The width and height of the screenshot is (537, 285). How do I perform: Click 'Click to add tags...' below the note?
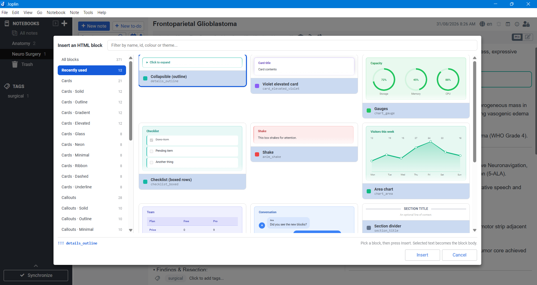click(x=206, y=278)
